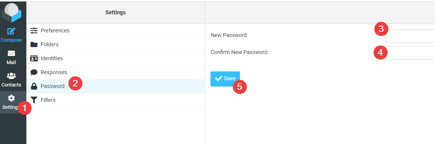The height and width of the screenshot is (144, 435).
Task: Click the Folders folder icon
Action: tap(34, 44)
